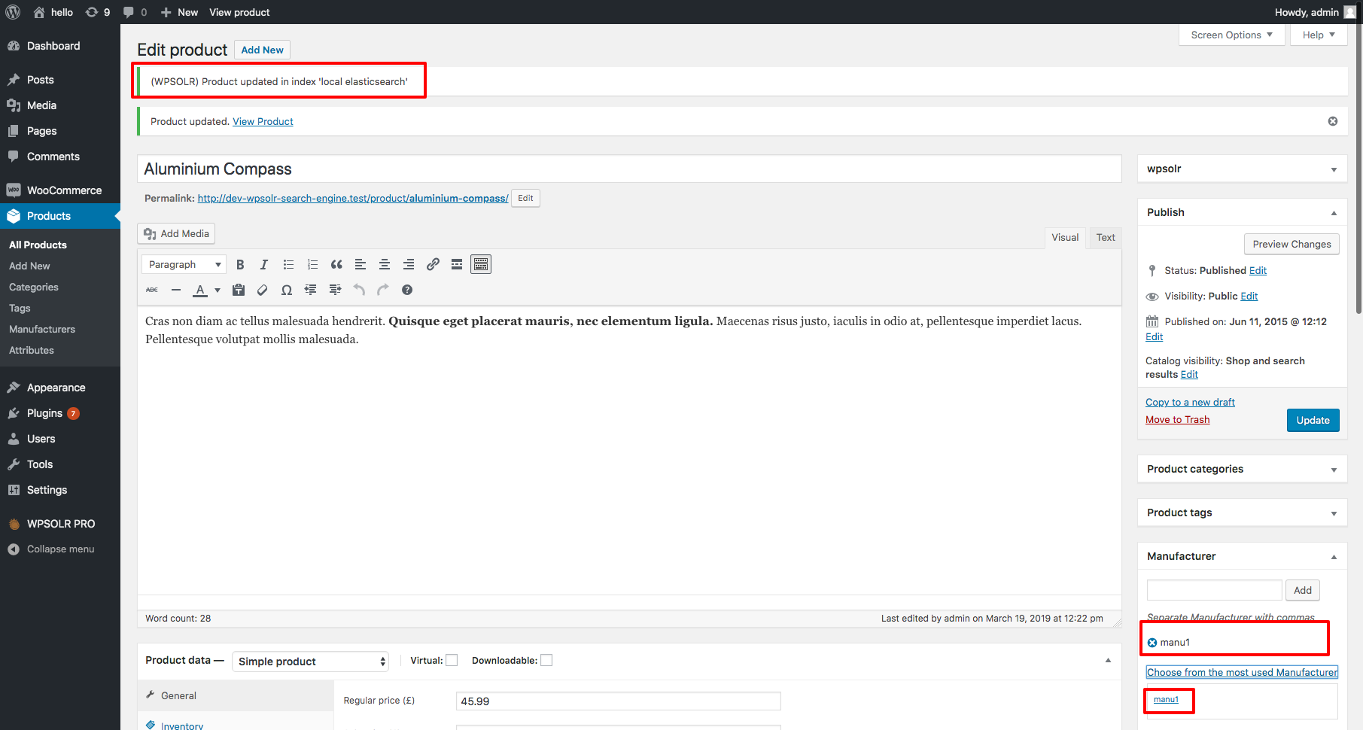Open the comments bubble in admin bar
Screen dimensions: 1363x730
click(135, 12)
